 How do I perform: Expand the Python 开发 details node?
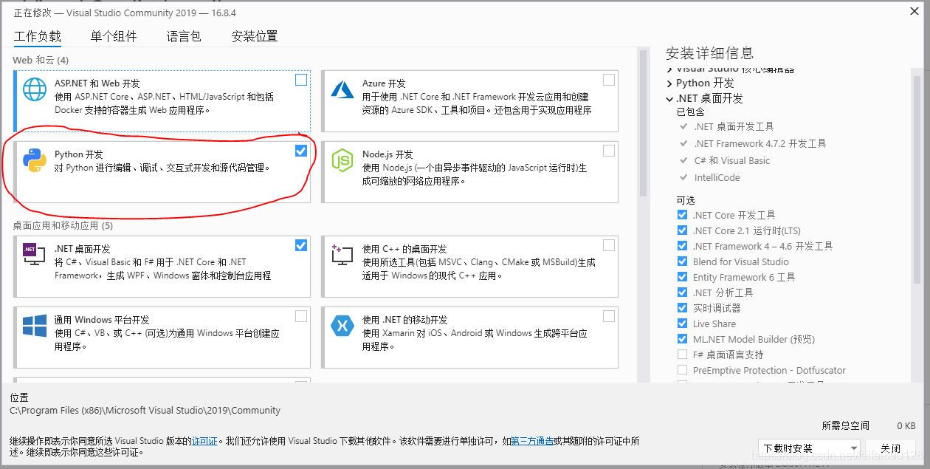669,83
